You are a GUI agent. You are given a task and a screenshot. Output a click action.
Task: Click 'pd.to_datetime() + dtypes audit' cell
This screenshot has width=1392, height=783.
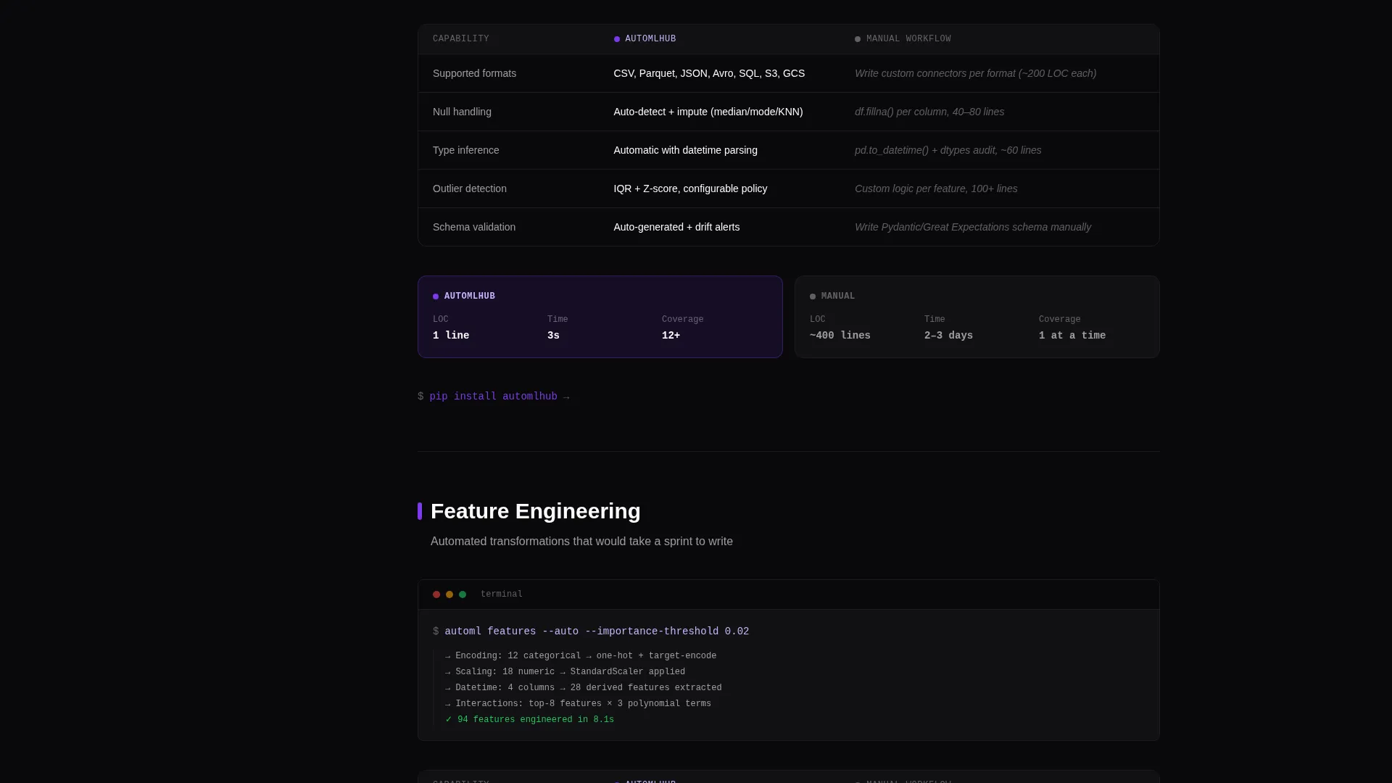point(948,150)
